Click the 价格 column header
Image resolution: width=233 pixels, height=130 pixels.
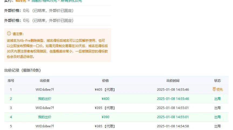click(105, 80)
